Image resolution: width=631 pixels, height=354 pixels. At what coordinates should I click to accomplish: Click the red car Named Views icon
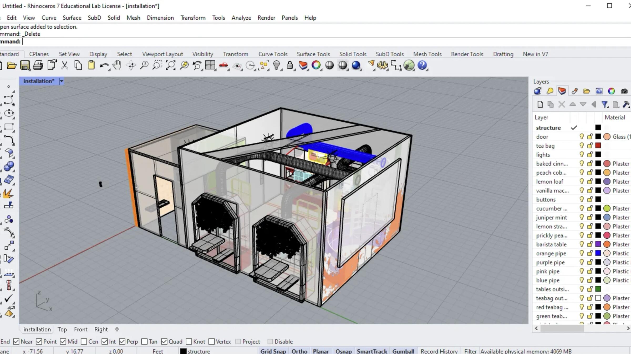[223, 65]
